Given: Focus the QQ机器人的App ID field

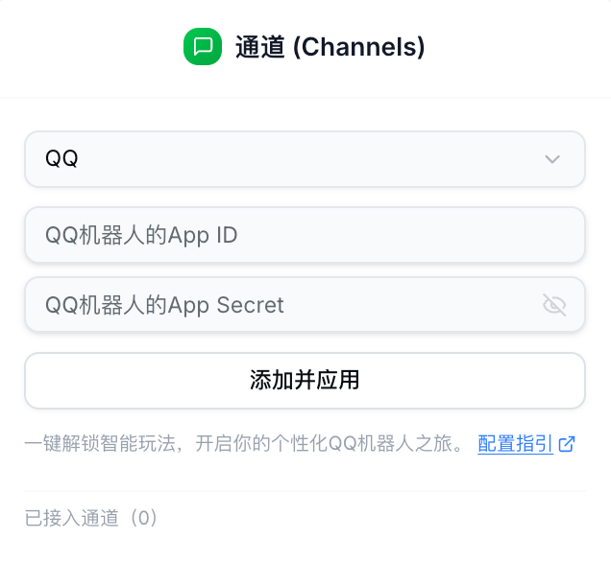Looking at the screenshot, I should pos(305,235).
